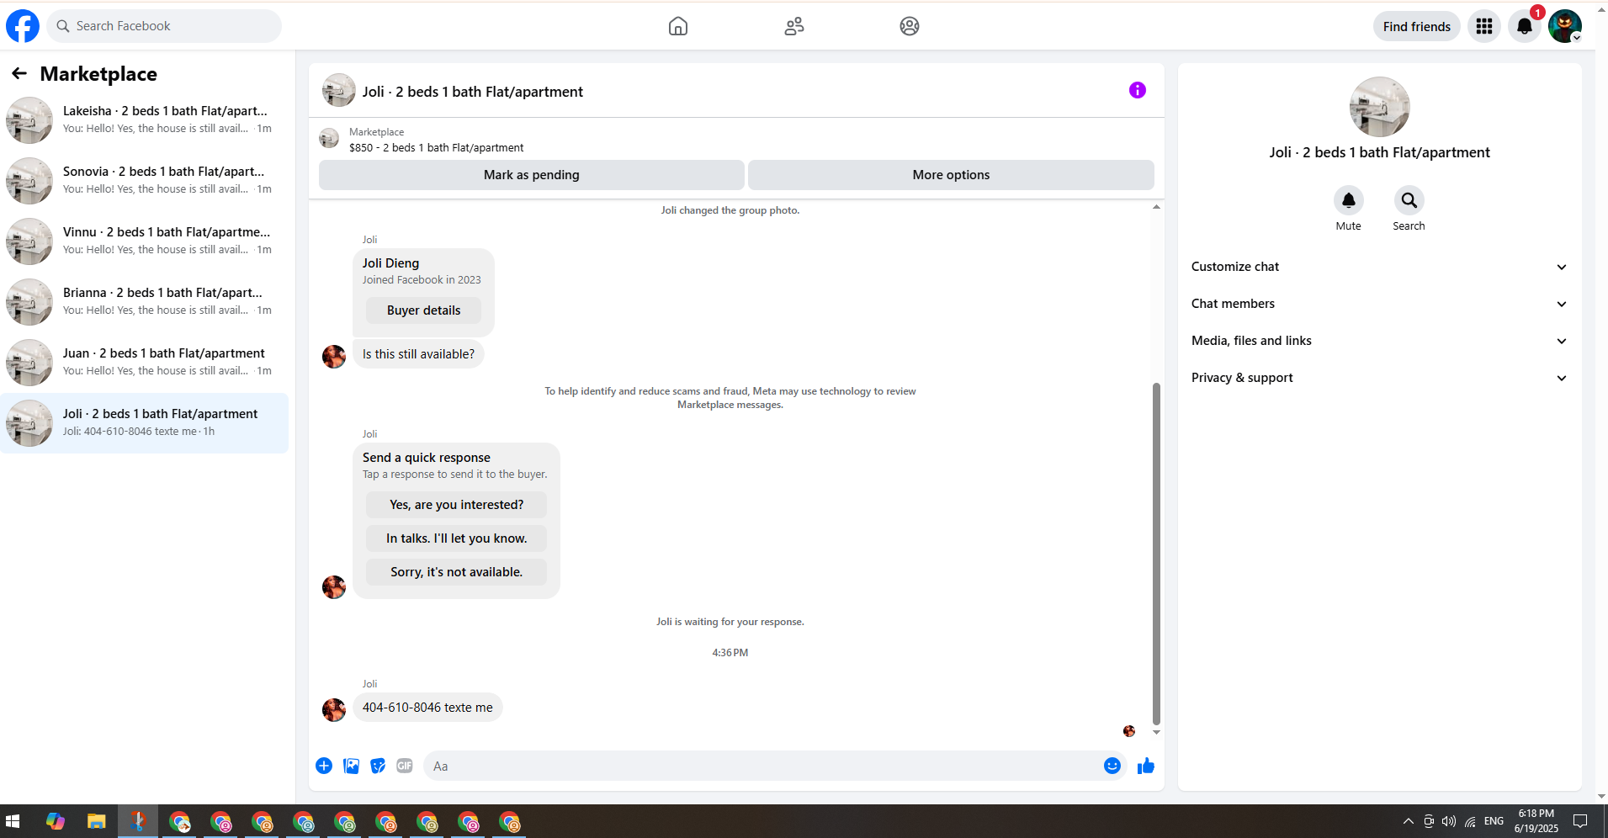The image size is (1608, 838).
Task: Open the taskbar clock and calendar
Action: [1536, 821]
